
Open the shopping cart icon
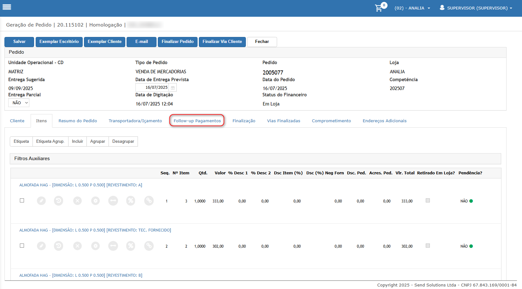[x=379, y=8]
